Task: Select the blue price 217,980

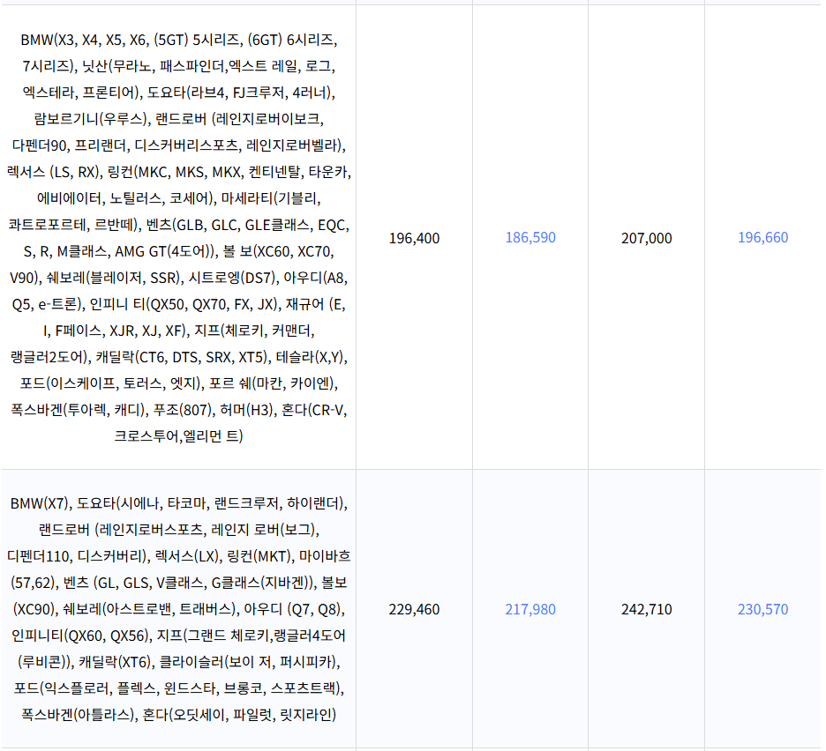Action: tap(530, 610)
